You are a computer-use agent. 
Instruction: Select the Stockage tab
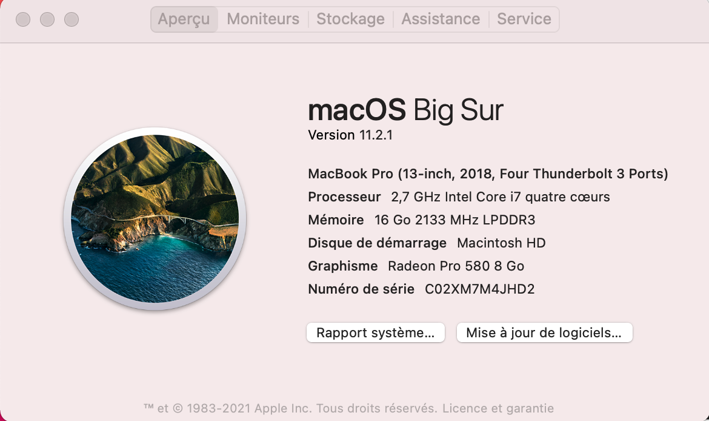(350, 19)
